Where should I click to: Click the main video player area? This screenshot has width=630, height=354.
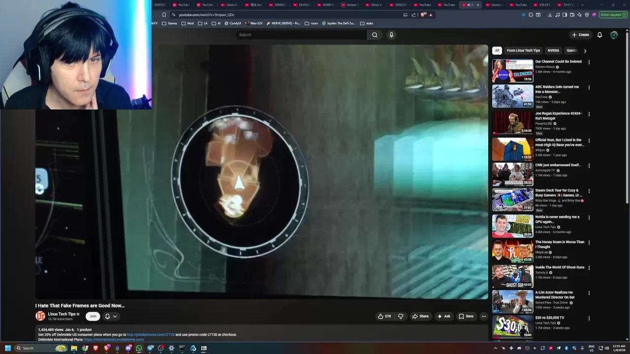261,172
